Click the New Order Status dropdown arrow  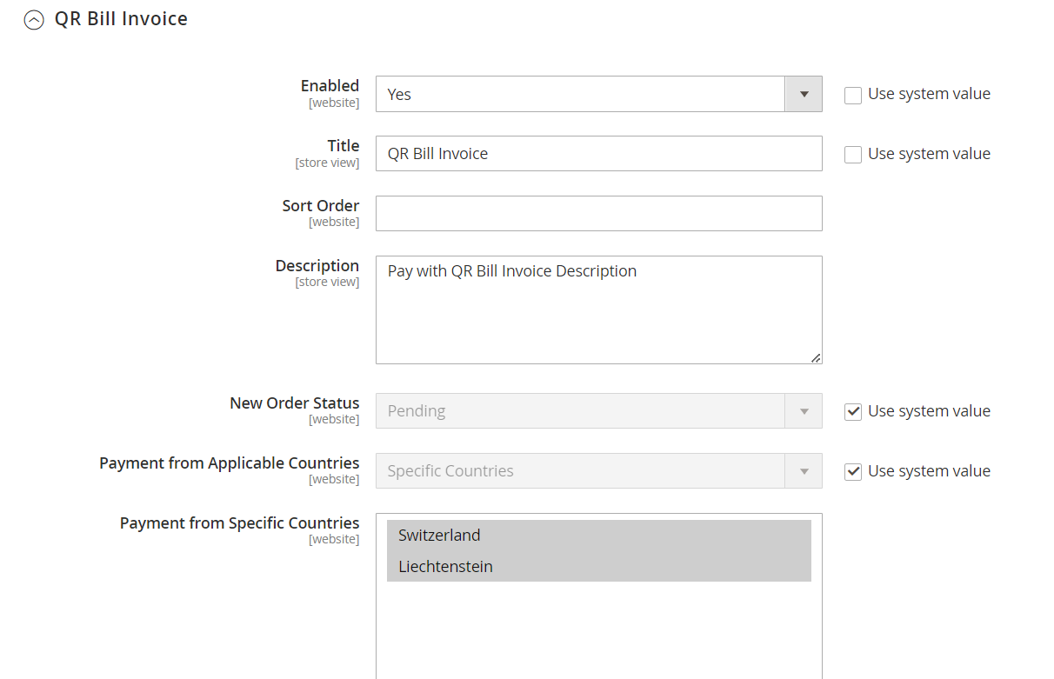coord(804,411)
